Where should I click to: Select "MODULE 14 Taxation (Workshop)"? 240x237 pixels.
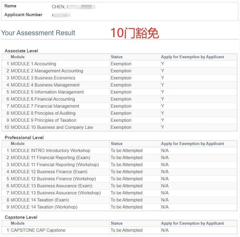coord(44,207)
